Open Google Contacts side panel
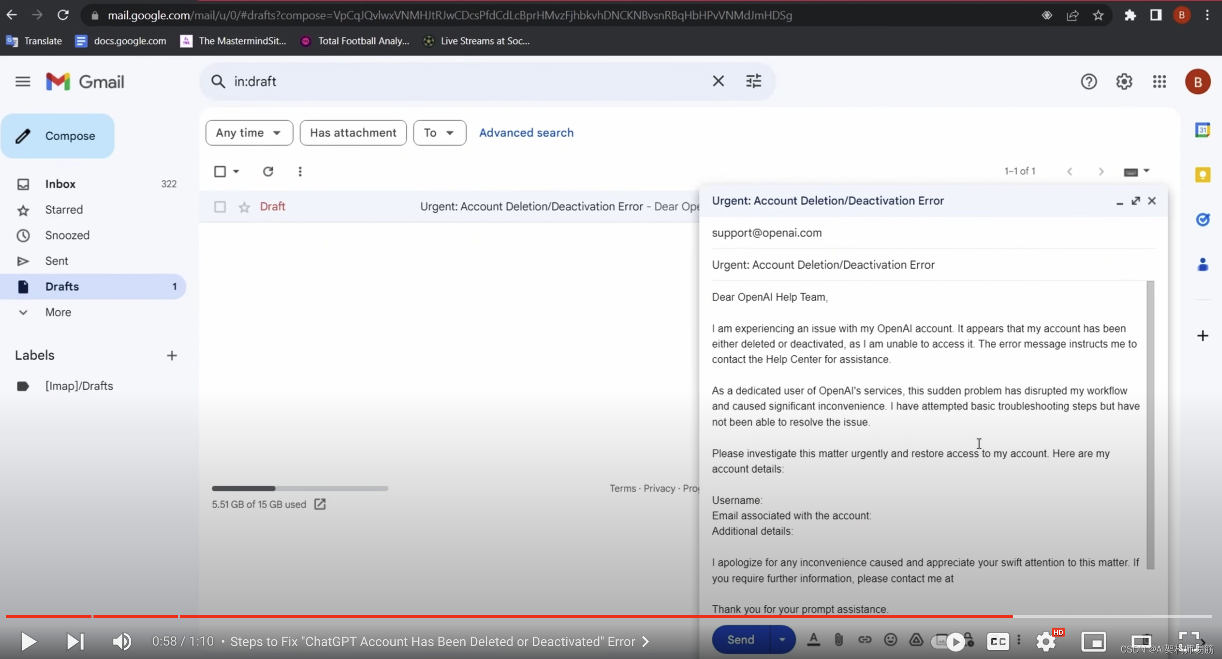This screenshot has height=659, width=1222. [x=1202, y=264]
